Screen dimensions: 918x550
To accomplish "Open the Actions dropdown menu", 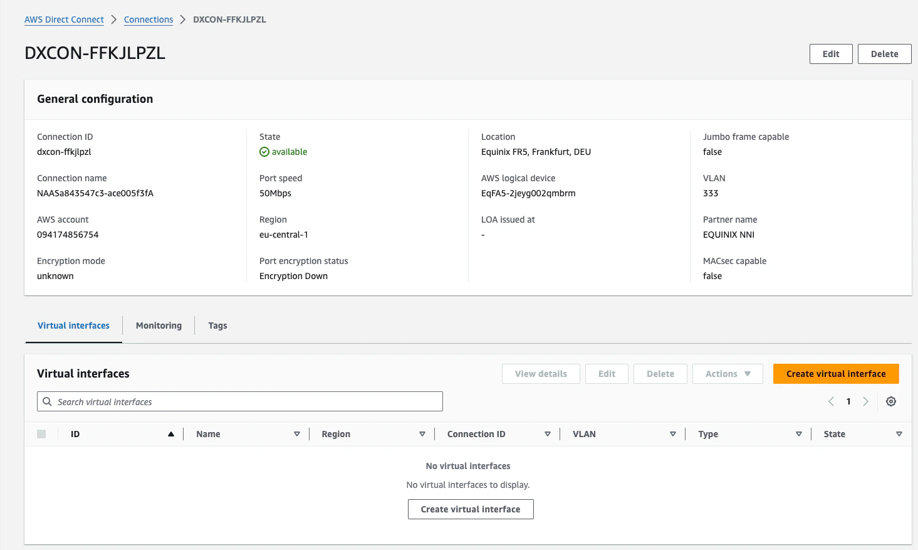I will (x=728, y=373).
